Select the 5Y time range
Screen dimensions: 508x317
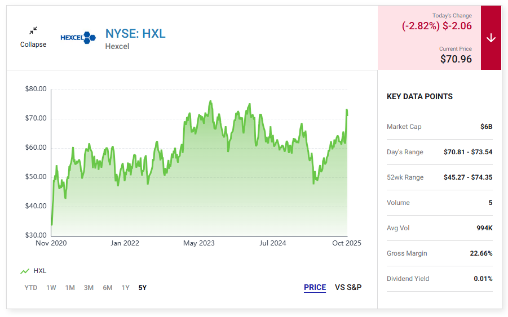[x=143, y=288]
